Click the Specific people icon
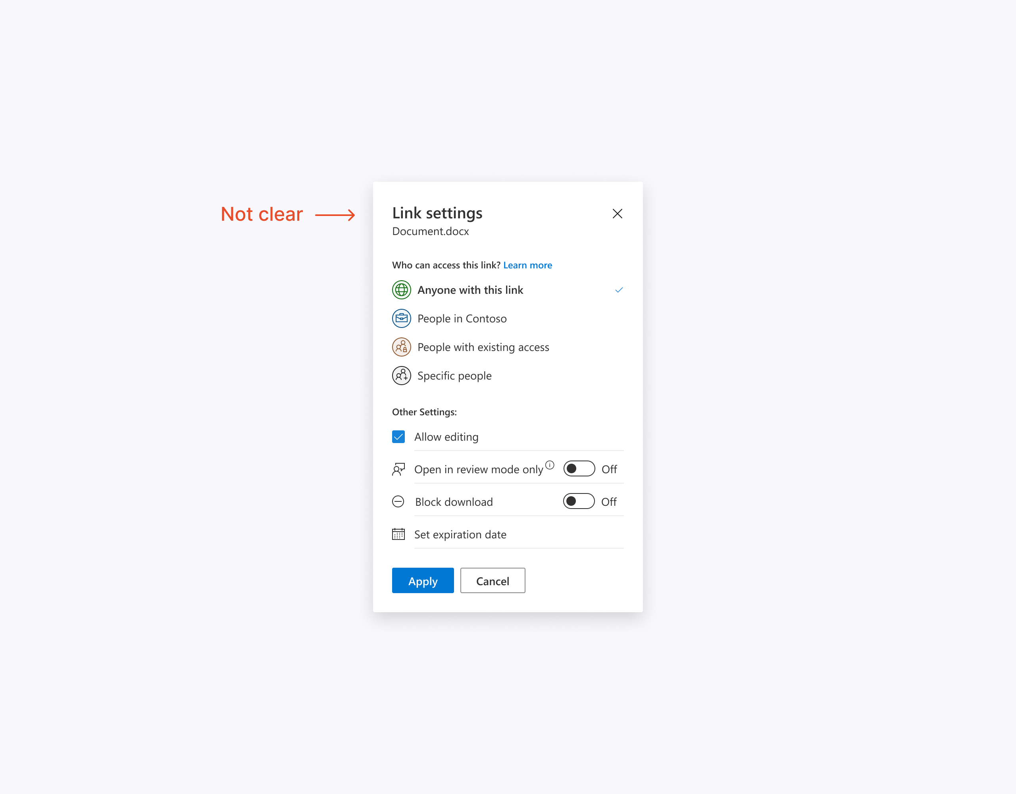Screen dimensions: 1016x794 (401, 376)
